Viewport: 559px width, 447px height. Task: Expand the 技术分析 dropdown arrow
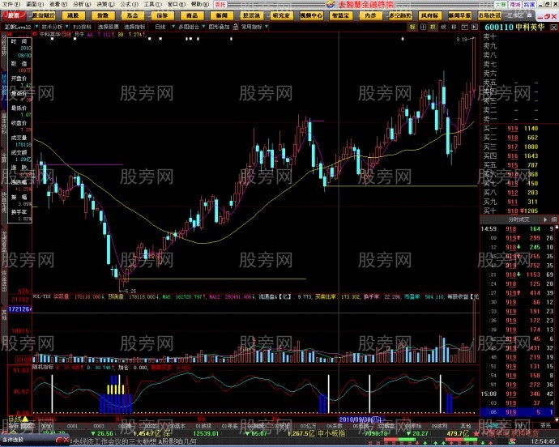66,27
